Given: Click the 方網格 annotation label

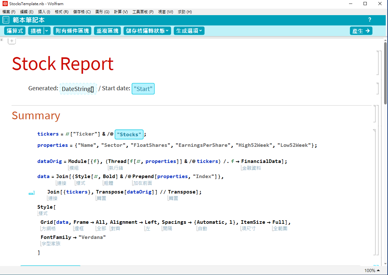Looking at the screenshot, I should (x=48, y=229).
